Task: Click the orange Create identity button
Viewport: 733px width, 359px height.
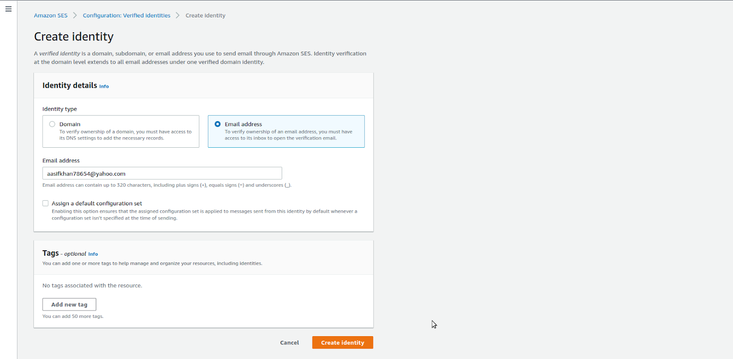Action: click(x=342, y=343)
